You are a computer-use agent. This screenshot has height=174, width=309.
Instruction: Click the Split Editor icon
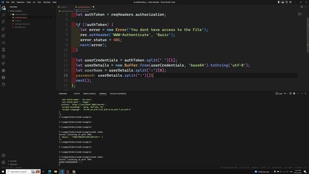[302, 7]
